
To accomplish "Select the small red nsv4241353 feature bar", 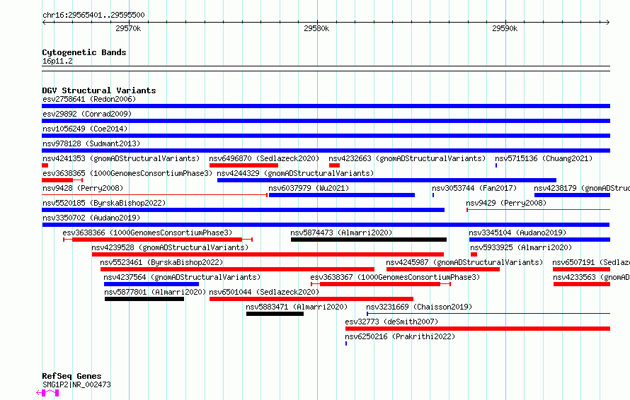I will (x=45, y=165).
